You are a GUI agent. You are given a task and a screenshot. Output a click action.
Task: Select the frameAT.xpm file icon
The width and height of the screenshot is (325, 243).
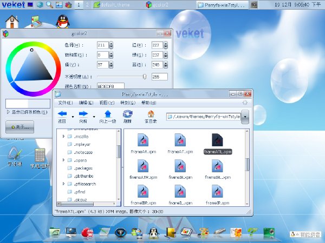click(180, 140)
